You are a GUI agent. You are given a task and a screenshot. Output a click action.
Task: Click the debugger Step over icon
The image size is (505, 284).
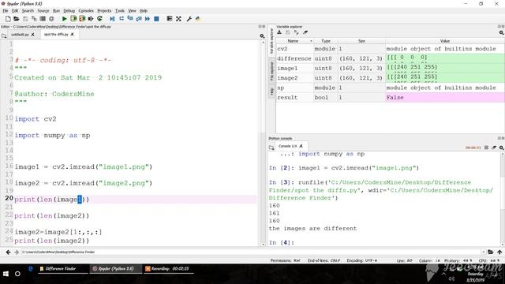122,19
